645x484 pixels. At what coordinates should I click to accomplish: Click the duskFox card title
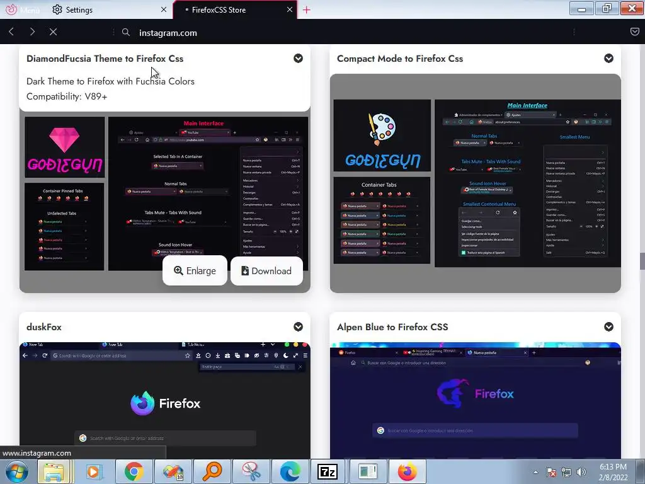point(44,327)
